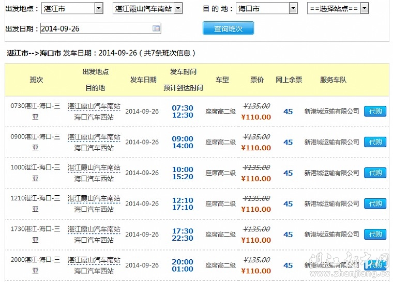The width and height of the screenshot is (393, 282).
Task: Click 代购 button for the 20:00 bus
Action: pos(375,265)
